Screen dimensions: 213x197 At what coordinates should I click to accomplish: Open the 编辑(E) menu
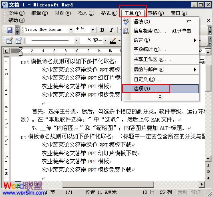tap(40, 13)
